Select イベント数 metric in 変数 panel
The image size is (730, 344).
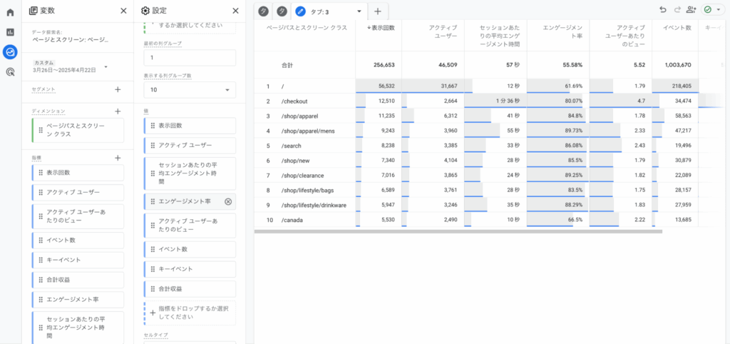click(x=78, y=241)
